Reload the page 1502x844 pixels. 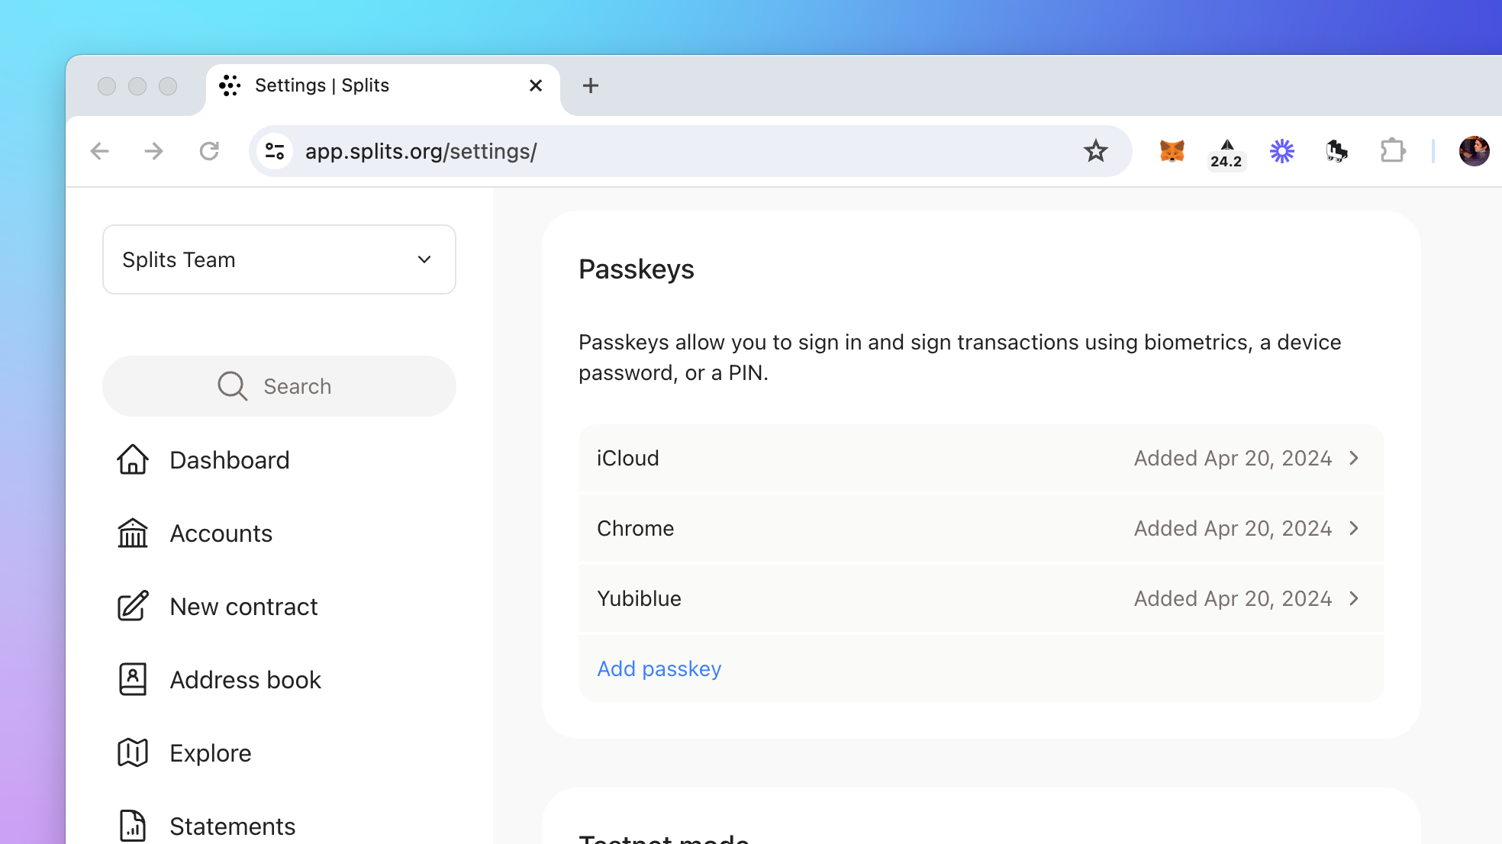pos(209,151)
